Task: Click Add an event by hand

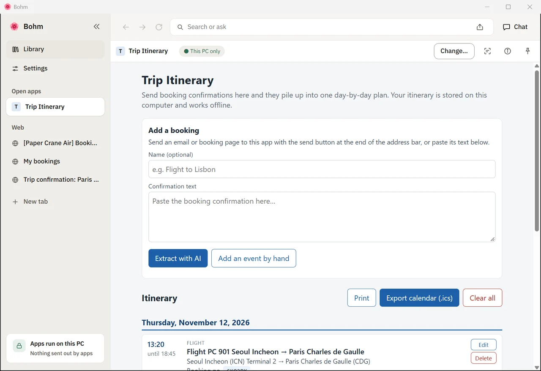Action: tap(254, 258)
